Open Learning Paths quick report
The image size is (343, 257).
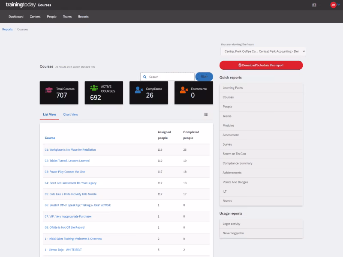[x=261, y=88]
